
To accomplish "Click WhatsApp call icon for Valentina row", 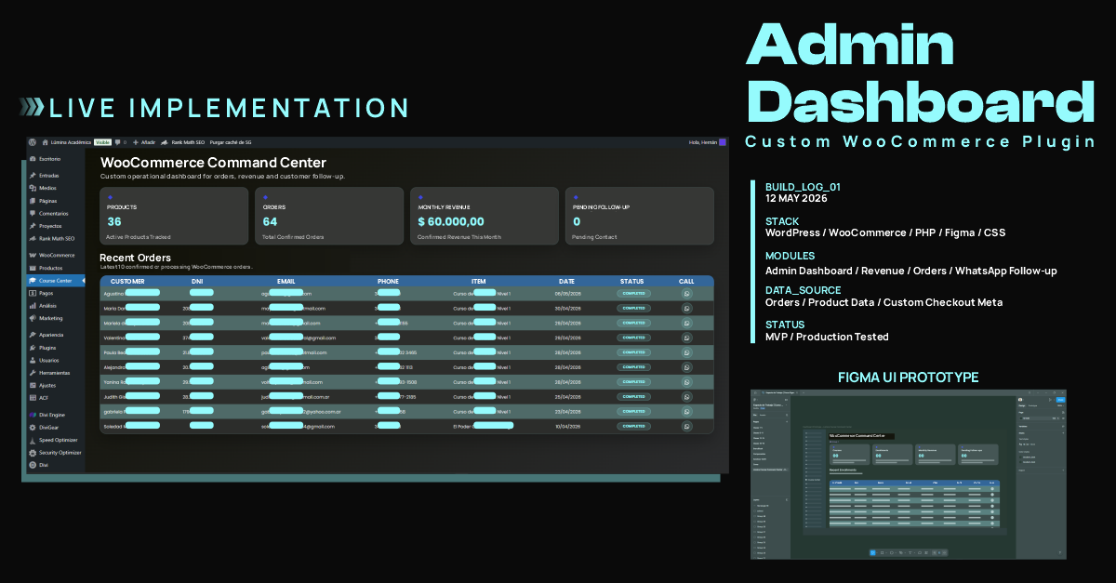I will pos(686,338).
